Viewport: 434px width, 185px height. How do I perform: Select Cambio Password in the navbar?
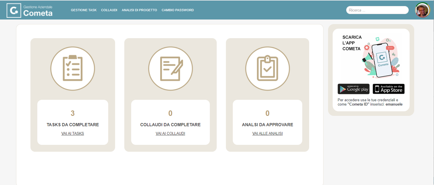point(178,10)
